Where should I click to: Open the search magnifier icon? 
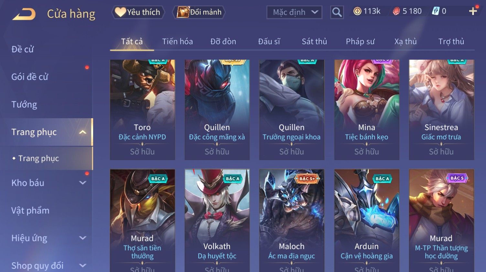337,12
